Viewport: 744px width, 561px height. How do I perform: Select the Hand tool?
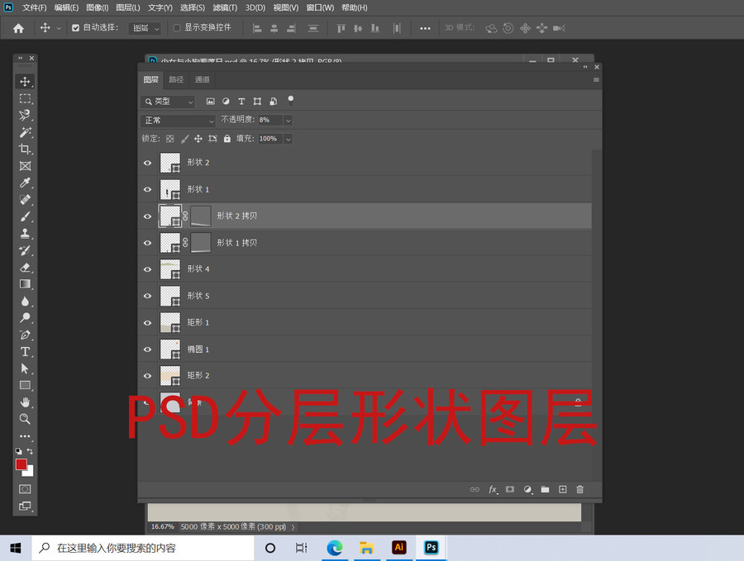pos(25,402)
